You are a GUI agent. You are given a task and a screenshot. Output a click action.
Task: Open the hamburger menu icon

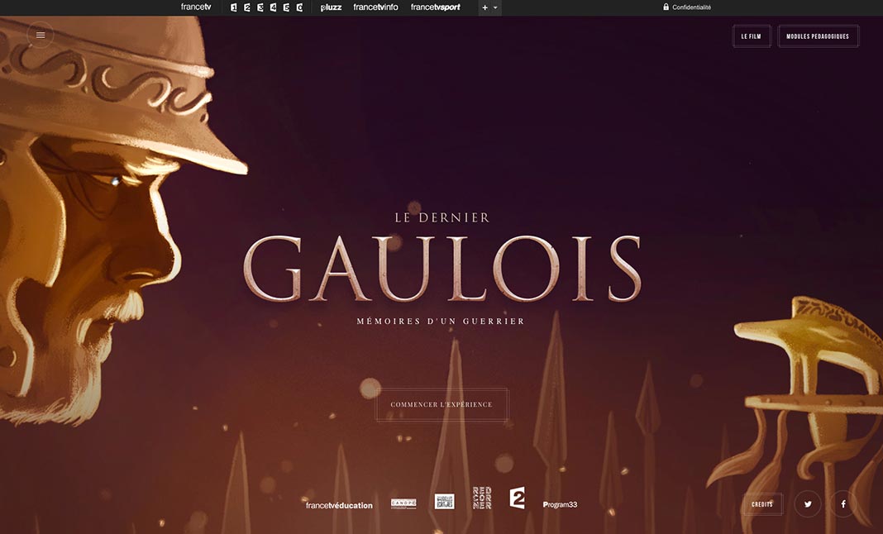(x=40, y=35)
